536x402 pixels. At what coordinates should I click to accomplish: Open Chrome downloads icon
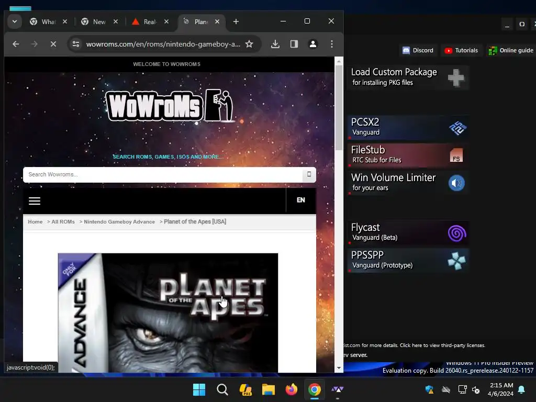(275, 44)
